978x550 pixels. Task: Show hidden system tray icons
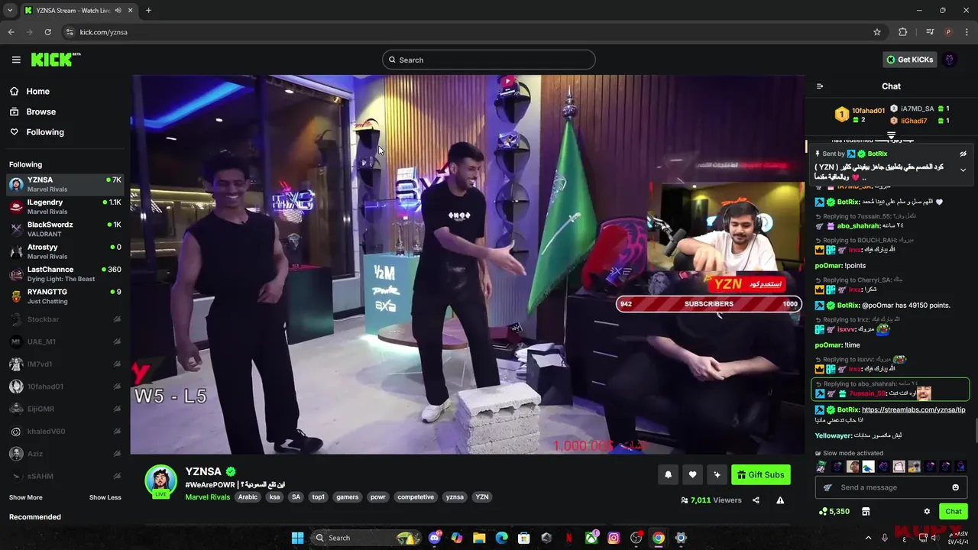(x=868, y=538)
